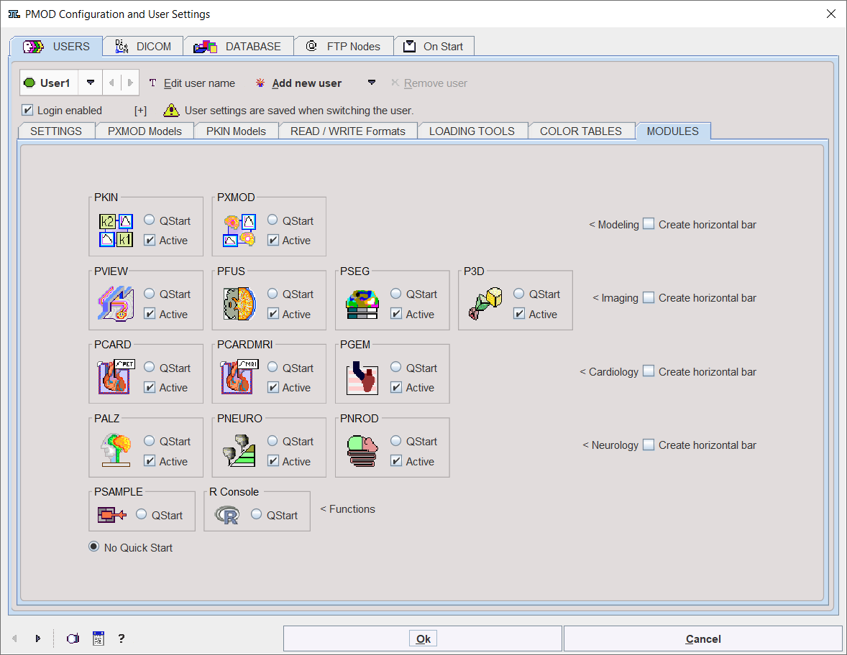This screenshot has height=655, width=847.
Task: Click the P3D rendering module icon
Action: [x=485, y=304]
